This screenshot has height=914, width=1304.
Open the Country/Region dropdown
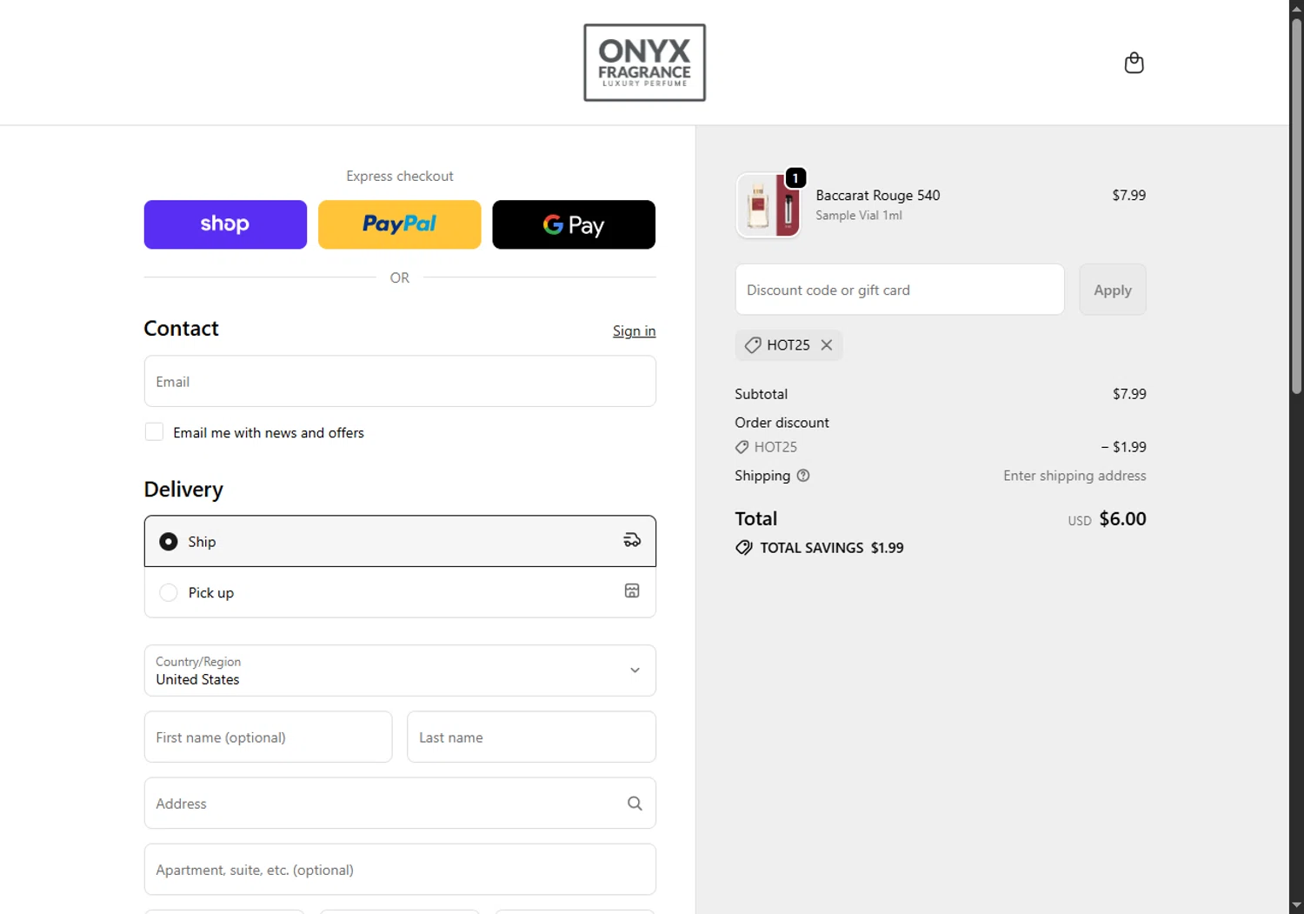pos(400,670)
